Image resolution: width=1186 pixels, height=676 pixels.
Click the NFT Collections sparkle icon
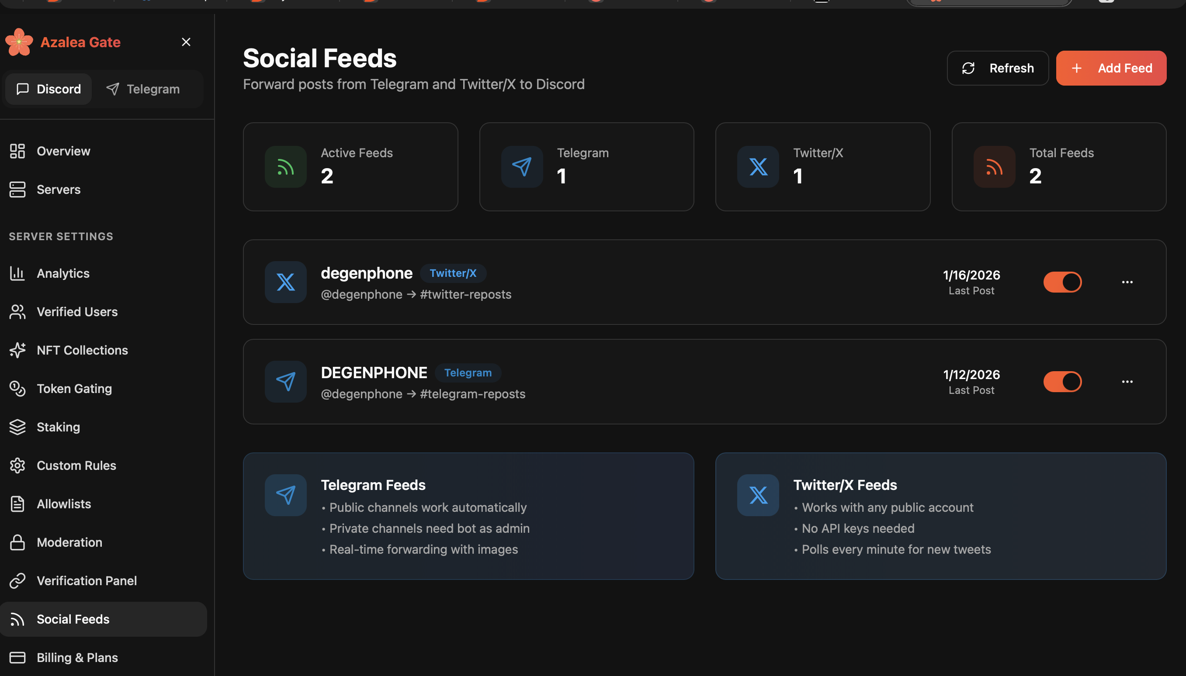pos(17,350)
